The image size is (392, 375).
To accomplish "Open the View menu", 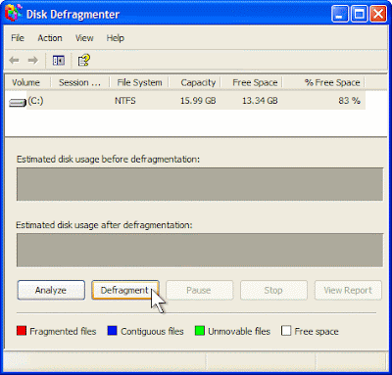I will (84, 38).
